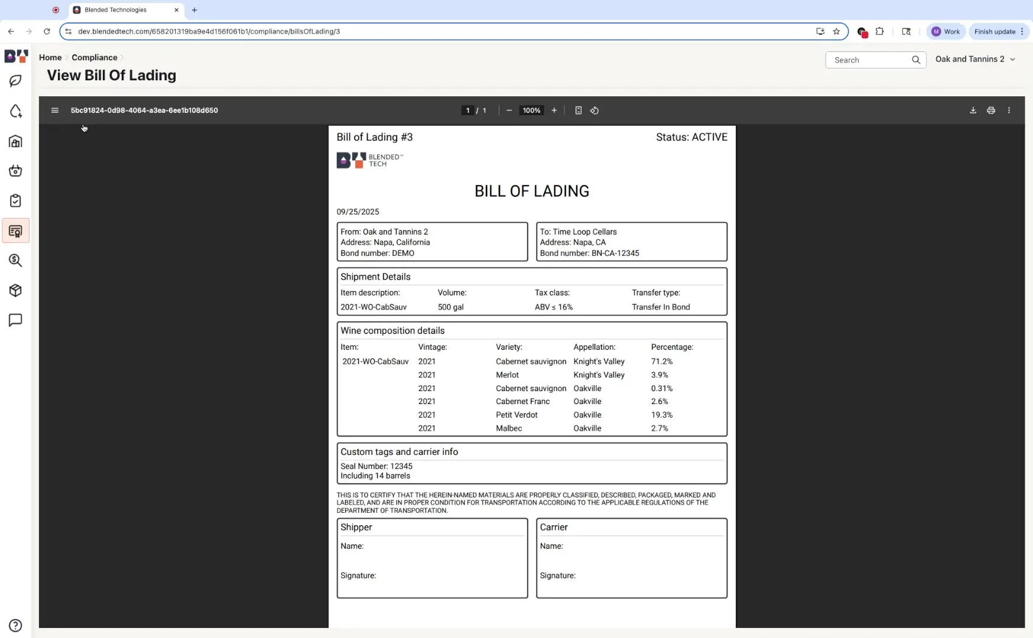The width and height of the screenshot is (1033, 638).
Task: Click Transfer In Bond value
Action: [661, 307]
